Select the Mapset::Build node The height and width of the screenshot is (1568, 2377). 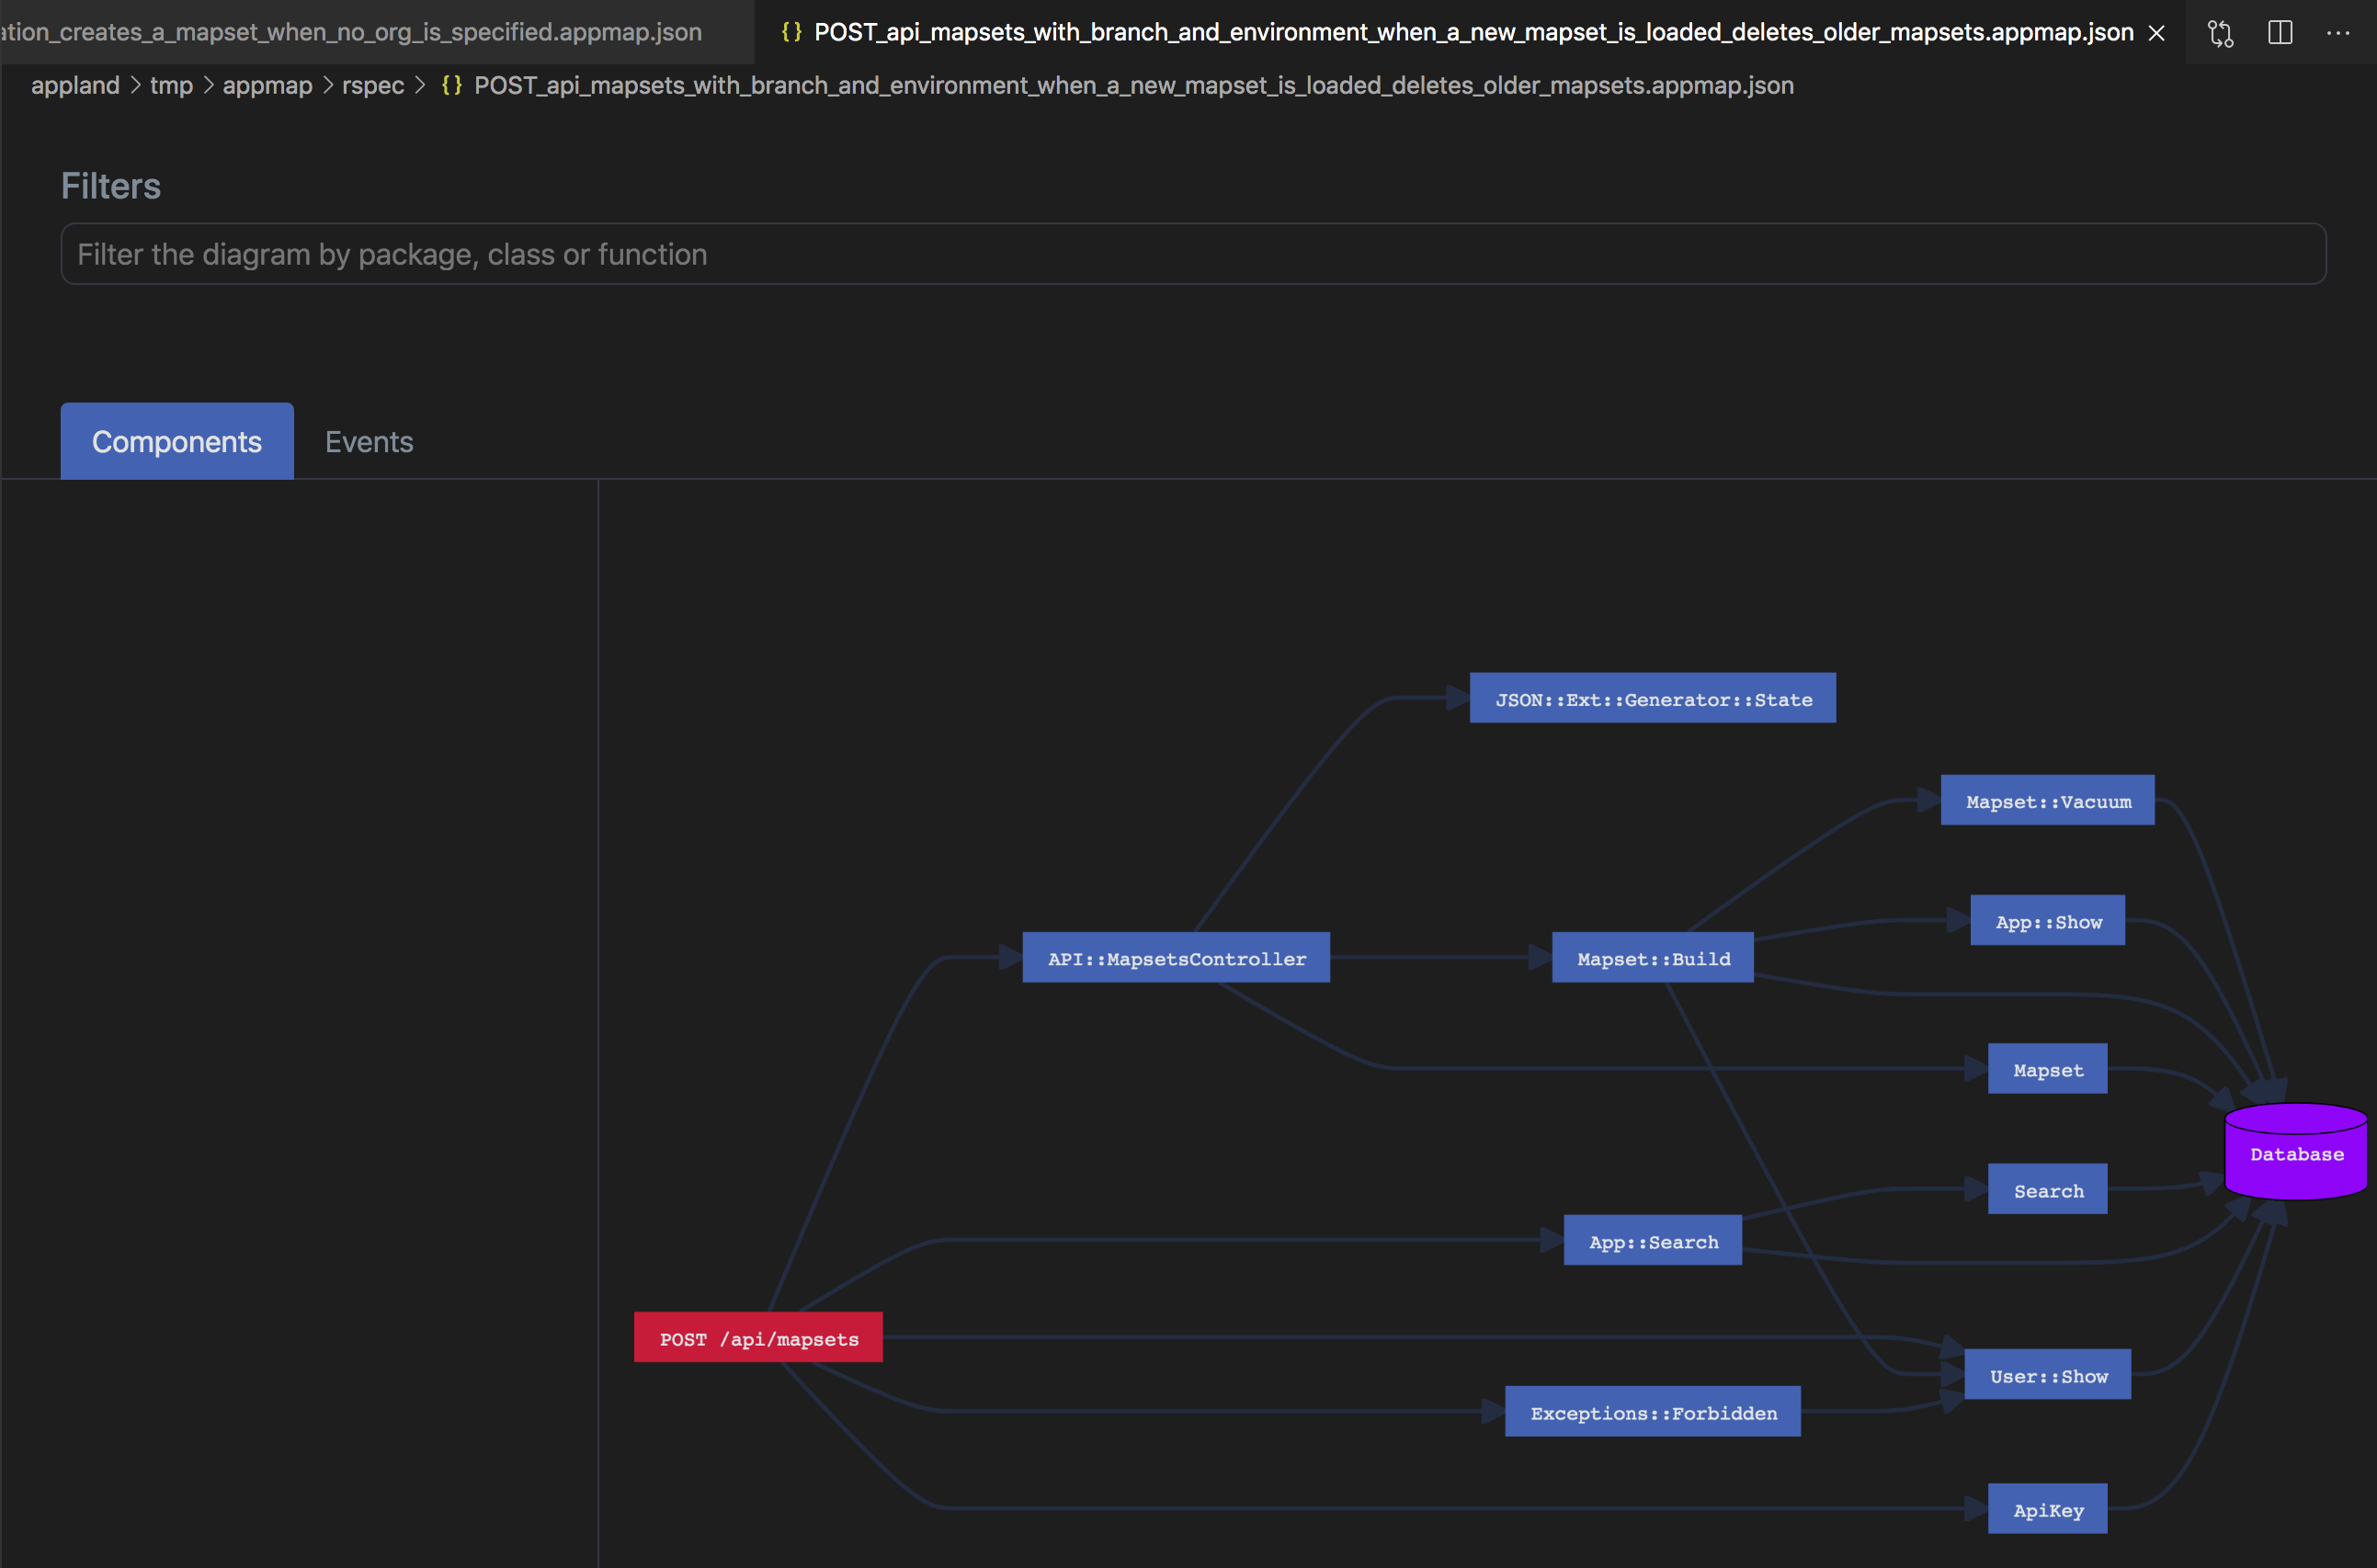click(1652, 957)
